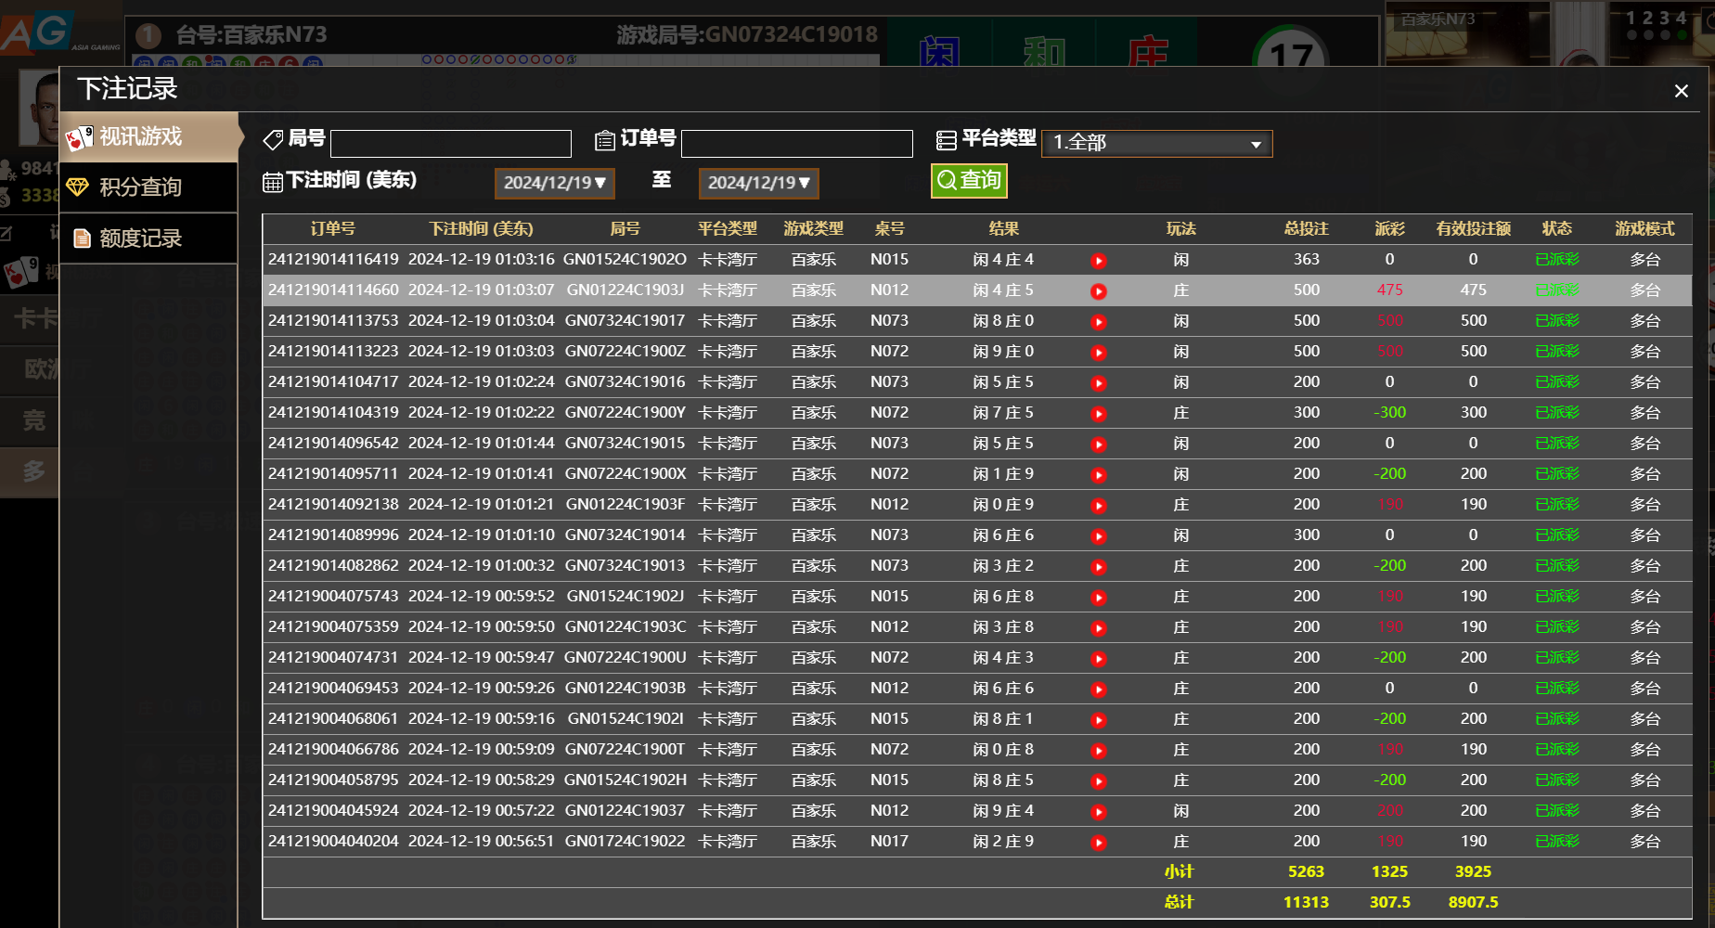Click replay icon for round GN01524C1902J

(1099, 598)
